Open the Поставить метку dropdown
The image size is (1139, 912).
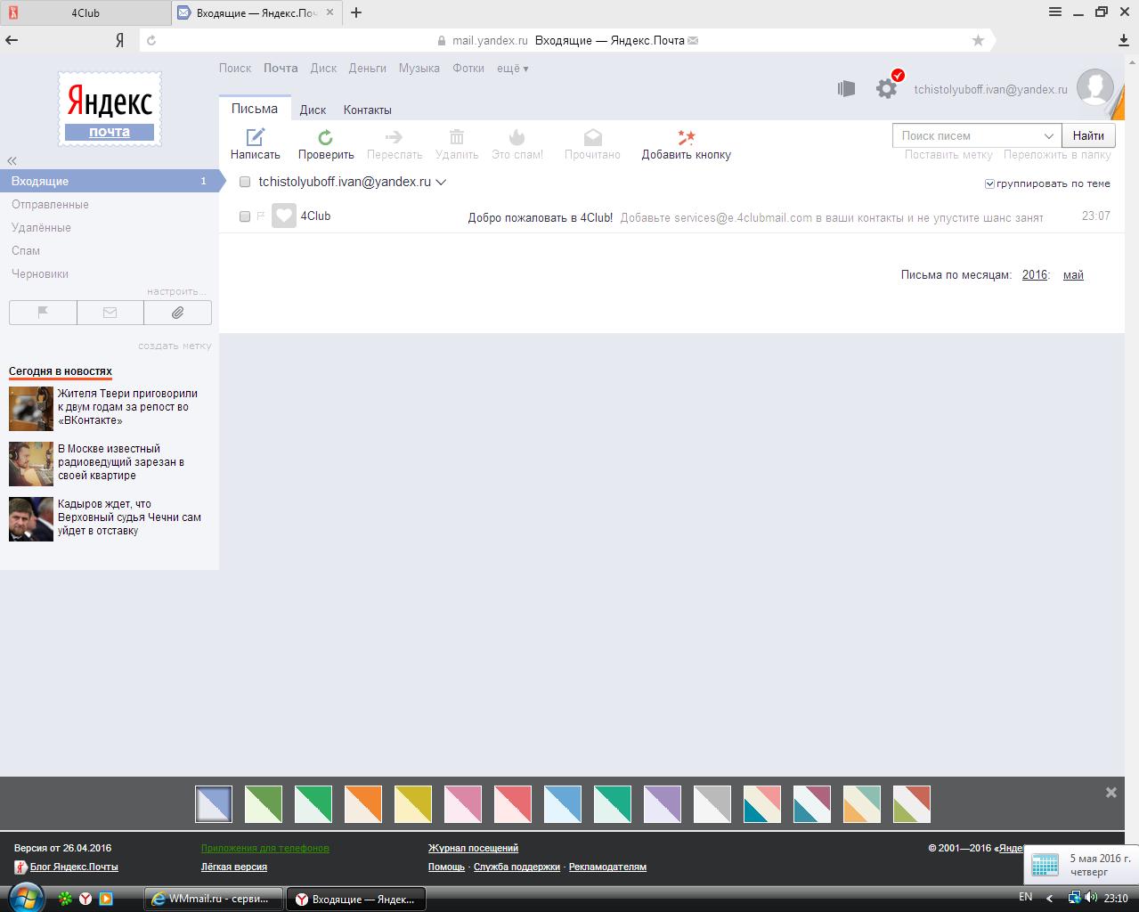point(948,154)
